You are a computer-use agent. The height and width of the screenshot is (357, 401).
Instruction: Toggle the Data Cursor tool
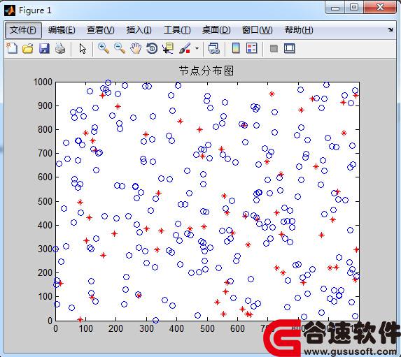tap(168, 48)
